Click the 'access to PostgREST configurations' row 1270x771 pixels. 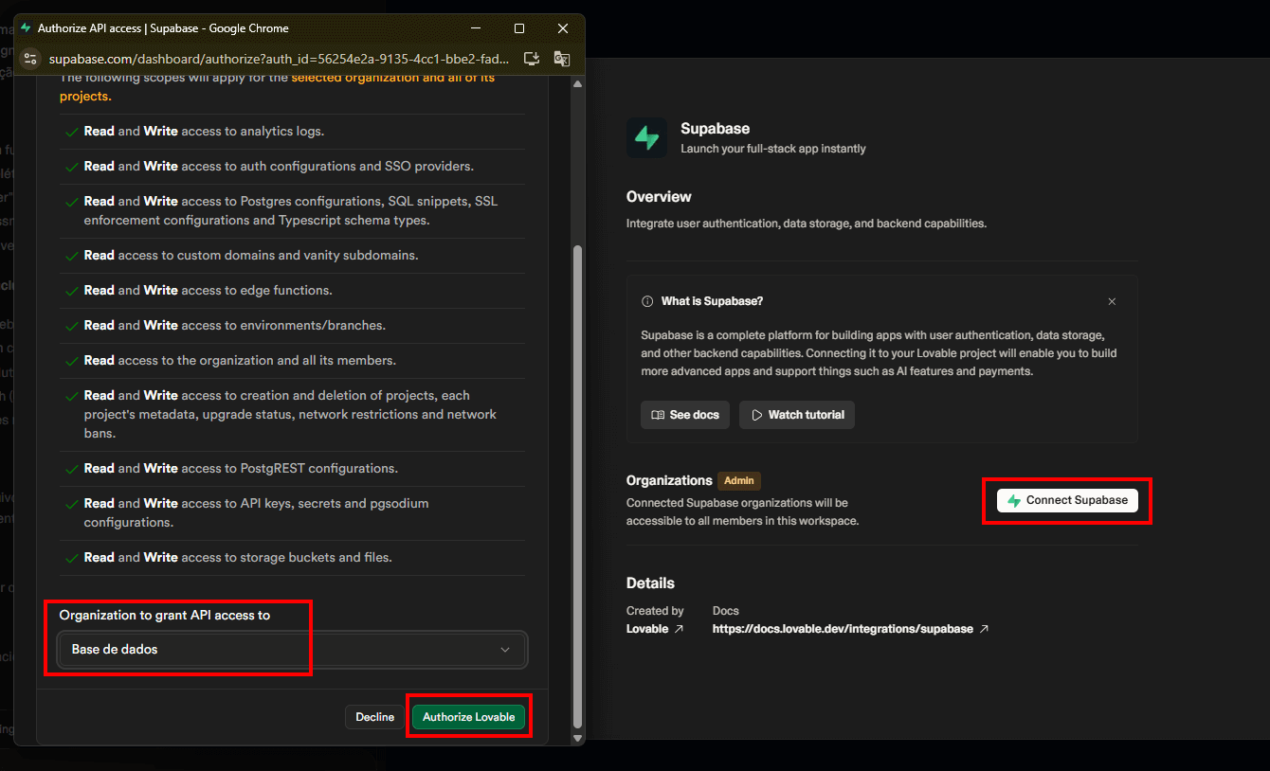292,469
